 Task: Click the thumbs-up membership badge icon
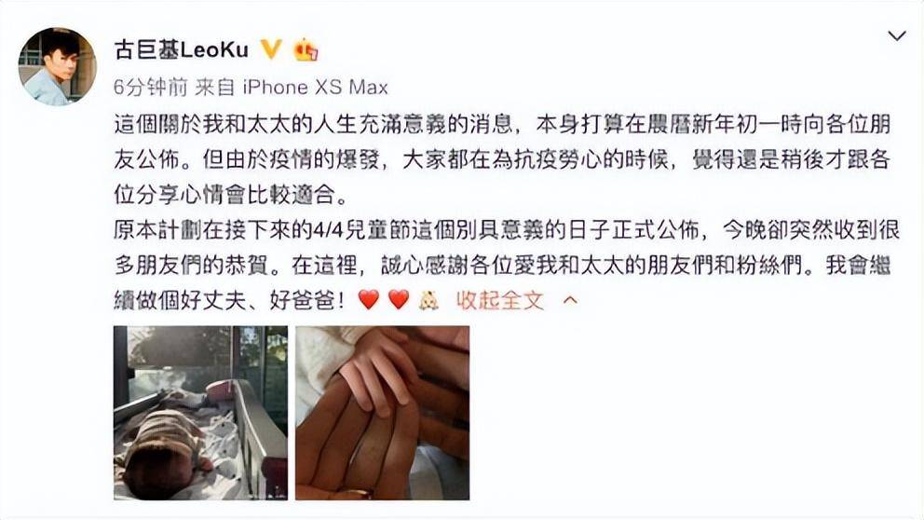point(306,50)
